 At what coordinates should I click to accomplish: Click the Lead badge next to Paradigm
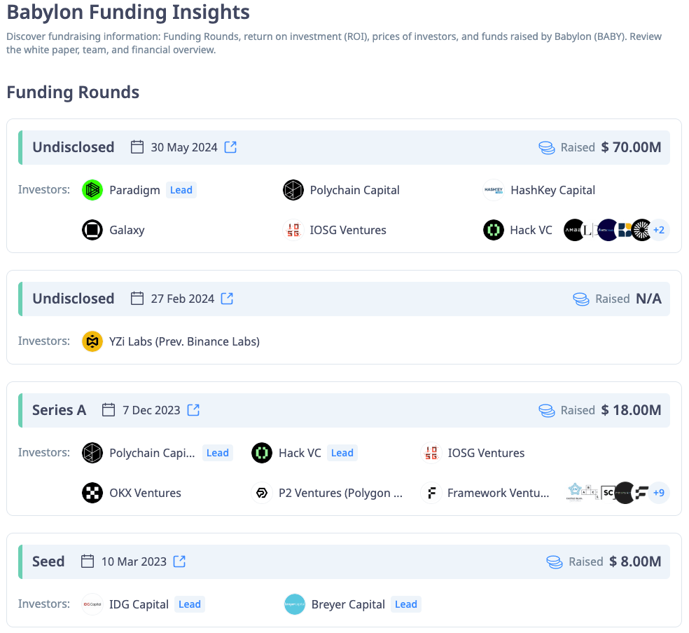click(181, 189)
